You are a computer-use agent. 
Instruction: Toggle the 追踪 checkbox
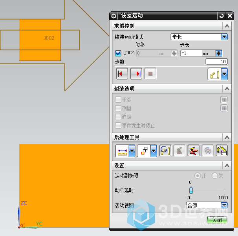[x=118, y=117]
